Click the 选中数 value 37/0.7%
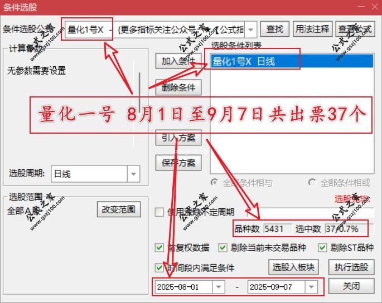The image size is (382, 303). click(349, 229)
